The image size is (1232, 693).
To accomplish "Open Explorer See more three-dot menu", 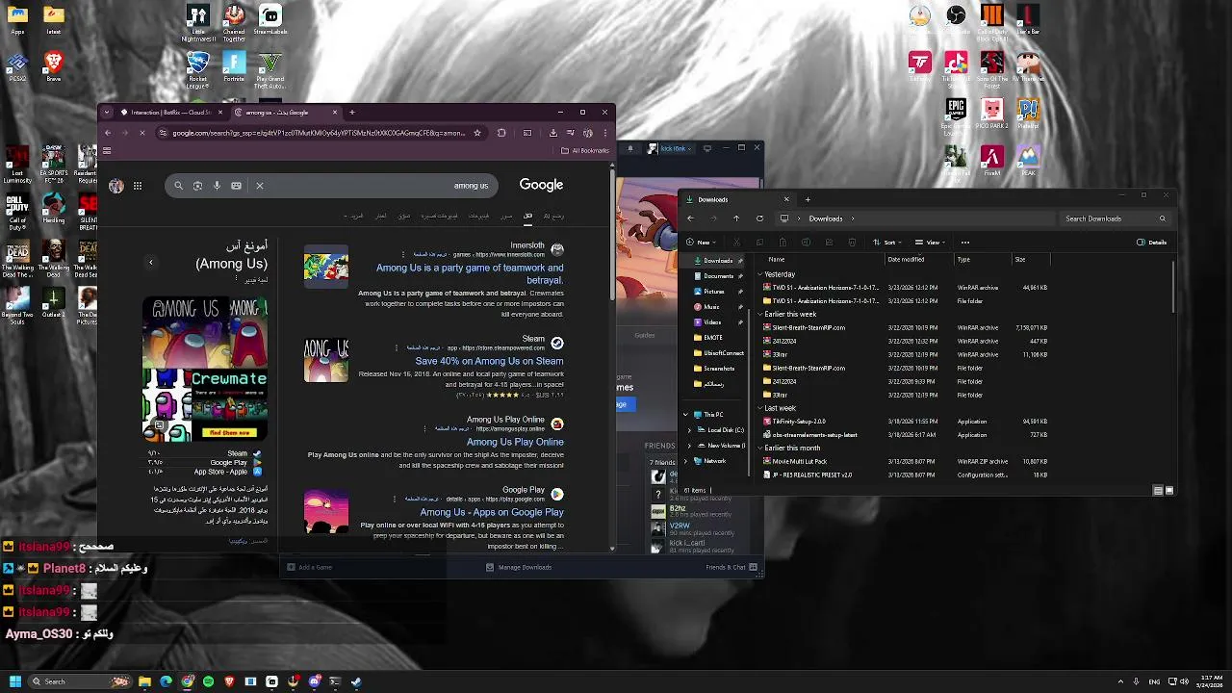I will tap(965, 243).
